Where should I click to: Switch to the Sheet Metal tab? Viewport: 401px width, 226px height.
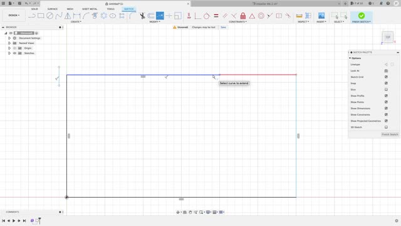pyautogui.click(x=90, y=9)
